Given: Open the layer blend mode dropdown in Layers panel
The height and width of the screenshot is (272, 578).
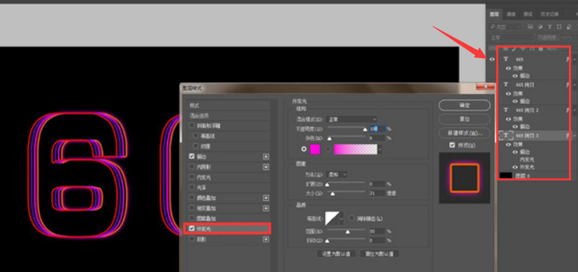Looking at the screenshot, I should 510,38.
